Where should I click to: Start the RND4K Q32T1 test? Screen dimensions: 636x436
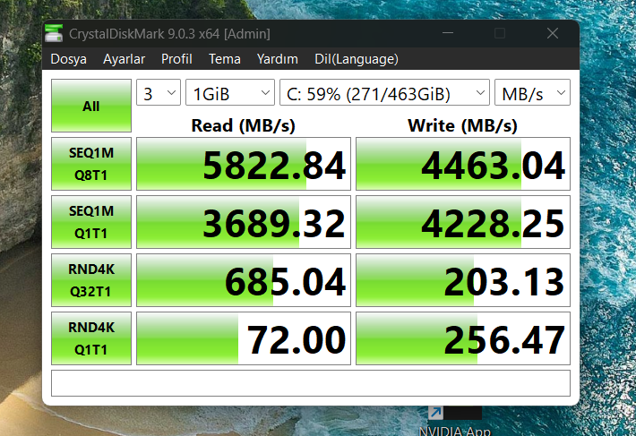click(x=91, y=280)
